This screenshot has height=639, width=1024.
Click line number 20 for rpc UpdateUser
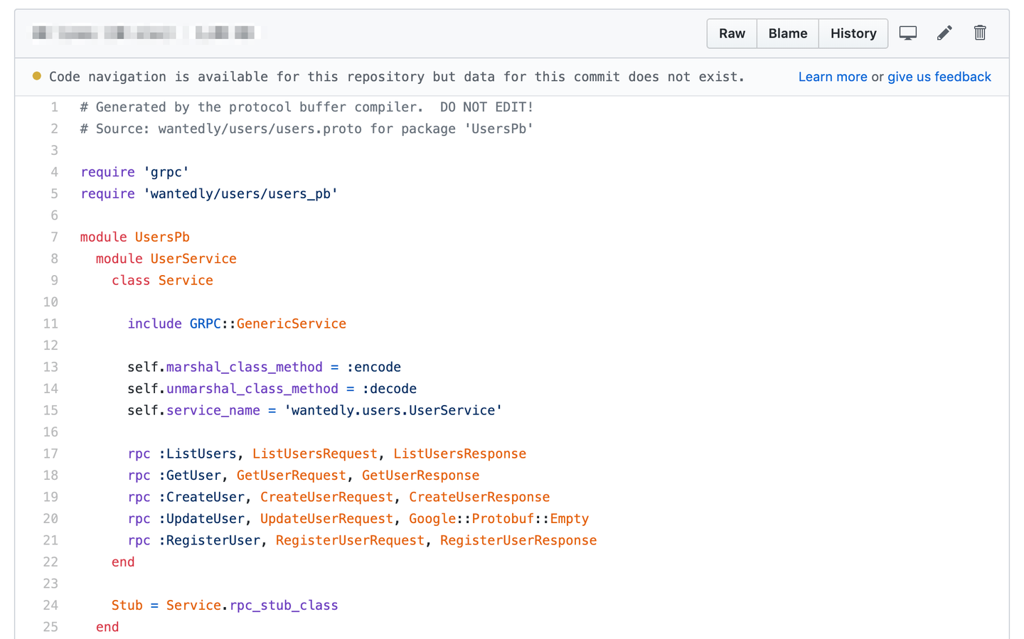point(50,519)
